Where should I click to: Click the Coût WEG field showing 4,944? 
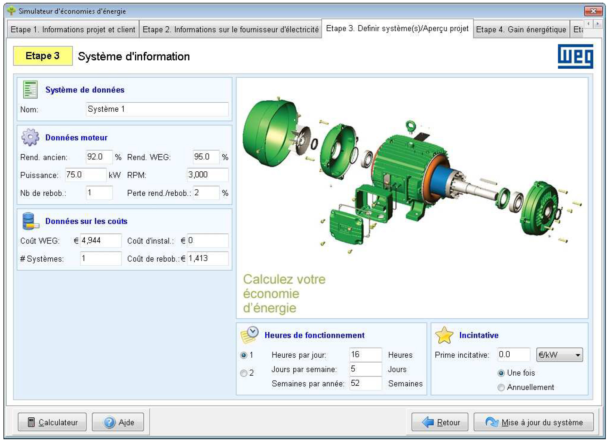(x=101, y=241)
